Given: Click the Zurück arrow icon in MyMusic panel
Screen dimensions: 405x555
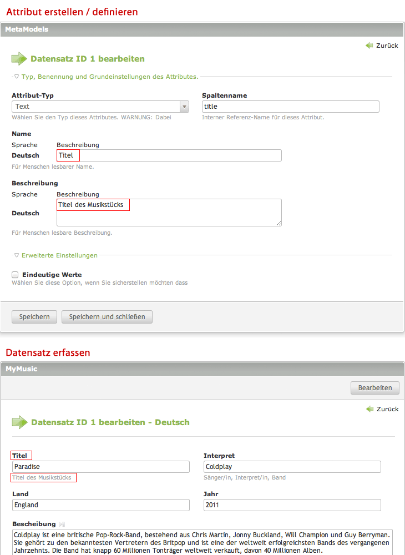Looking at the screenshot, I should coord(369,409).
